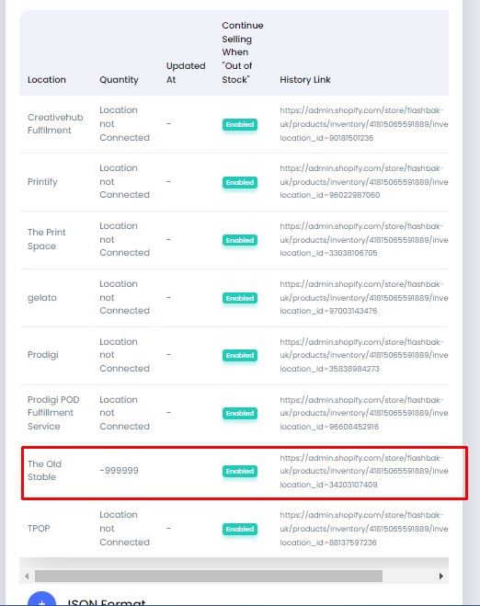Select the Prodigi location cell
The width and height of the screenshot is (480, 606).
43,355
